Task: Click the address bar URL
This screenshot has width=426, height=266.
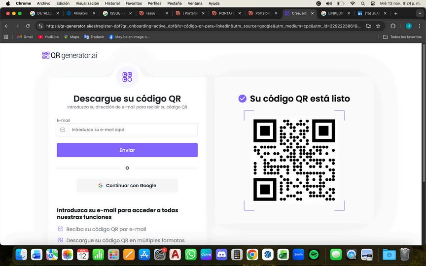Action: (203, 26)
